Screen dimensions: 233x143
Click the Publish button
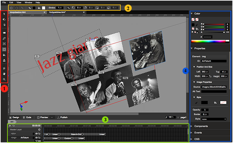[62, 117]
